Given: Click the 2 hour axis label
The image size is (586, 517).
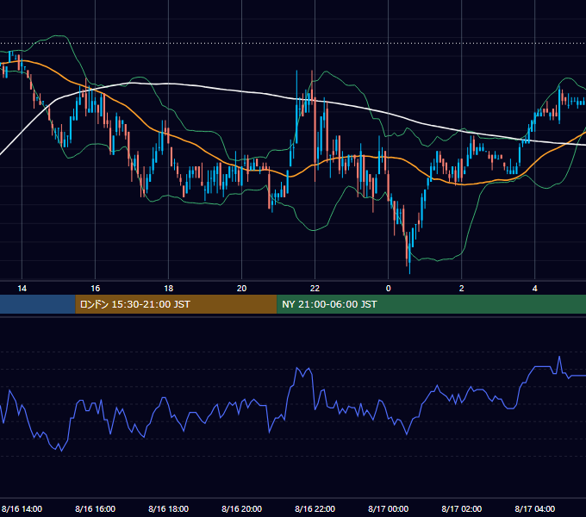Looking at the screenshot, I should [462, 289].
